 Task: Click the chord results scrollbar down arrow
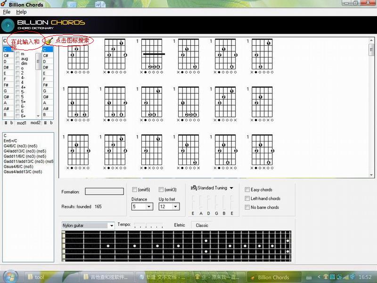(371, 175)
